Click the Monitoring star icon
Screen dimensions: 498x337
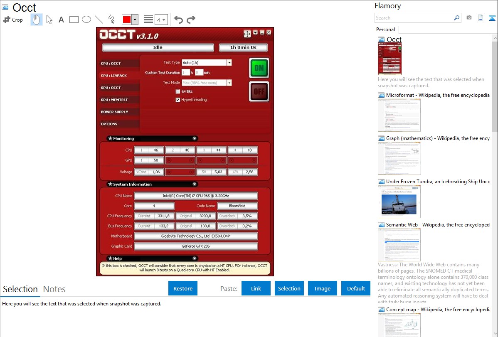(x=110, y=138)
